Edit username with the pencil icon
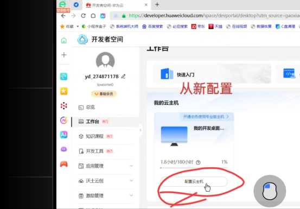300x209 pixels. (123, 77)
